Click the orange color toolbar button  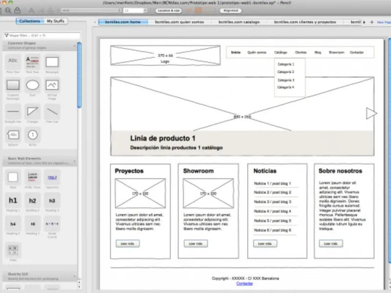click(x=198, y=10)
